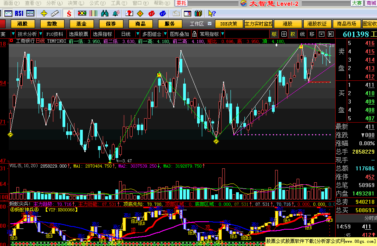Select the ruler measuring tool
This screenshot has width=377, height=246.
coord(55,14)
